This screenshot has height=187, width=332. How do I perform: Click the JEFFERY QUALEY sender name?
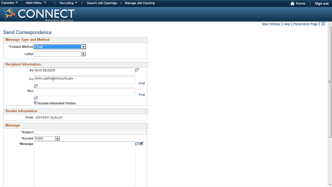pos(49,117)
